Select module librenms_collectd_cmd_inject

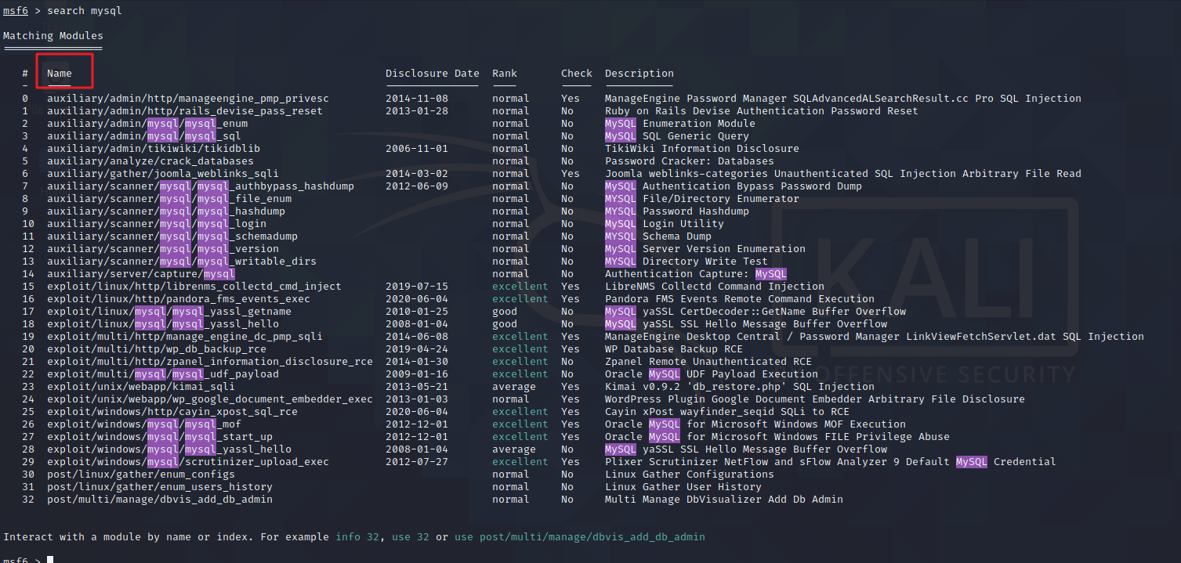tap(194, 287)
